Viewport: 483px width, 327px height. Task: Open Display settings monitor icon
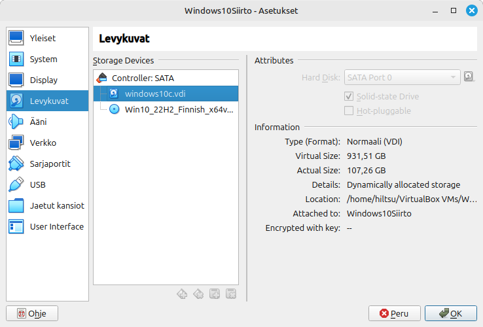point(16,80)
